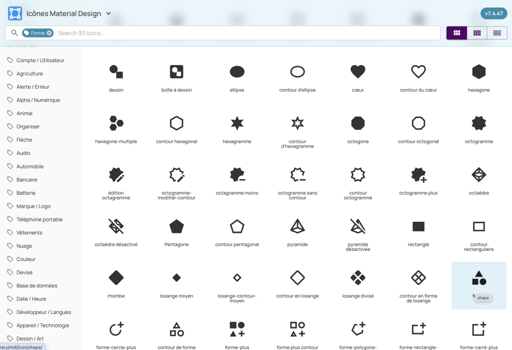Click the Material Design Icons logo

[15, 14]
